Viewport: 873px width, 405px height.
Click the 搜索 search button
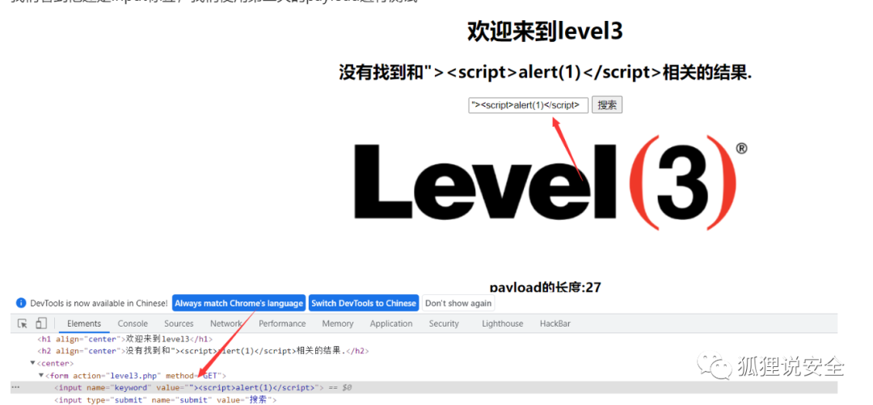[606, 105]
